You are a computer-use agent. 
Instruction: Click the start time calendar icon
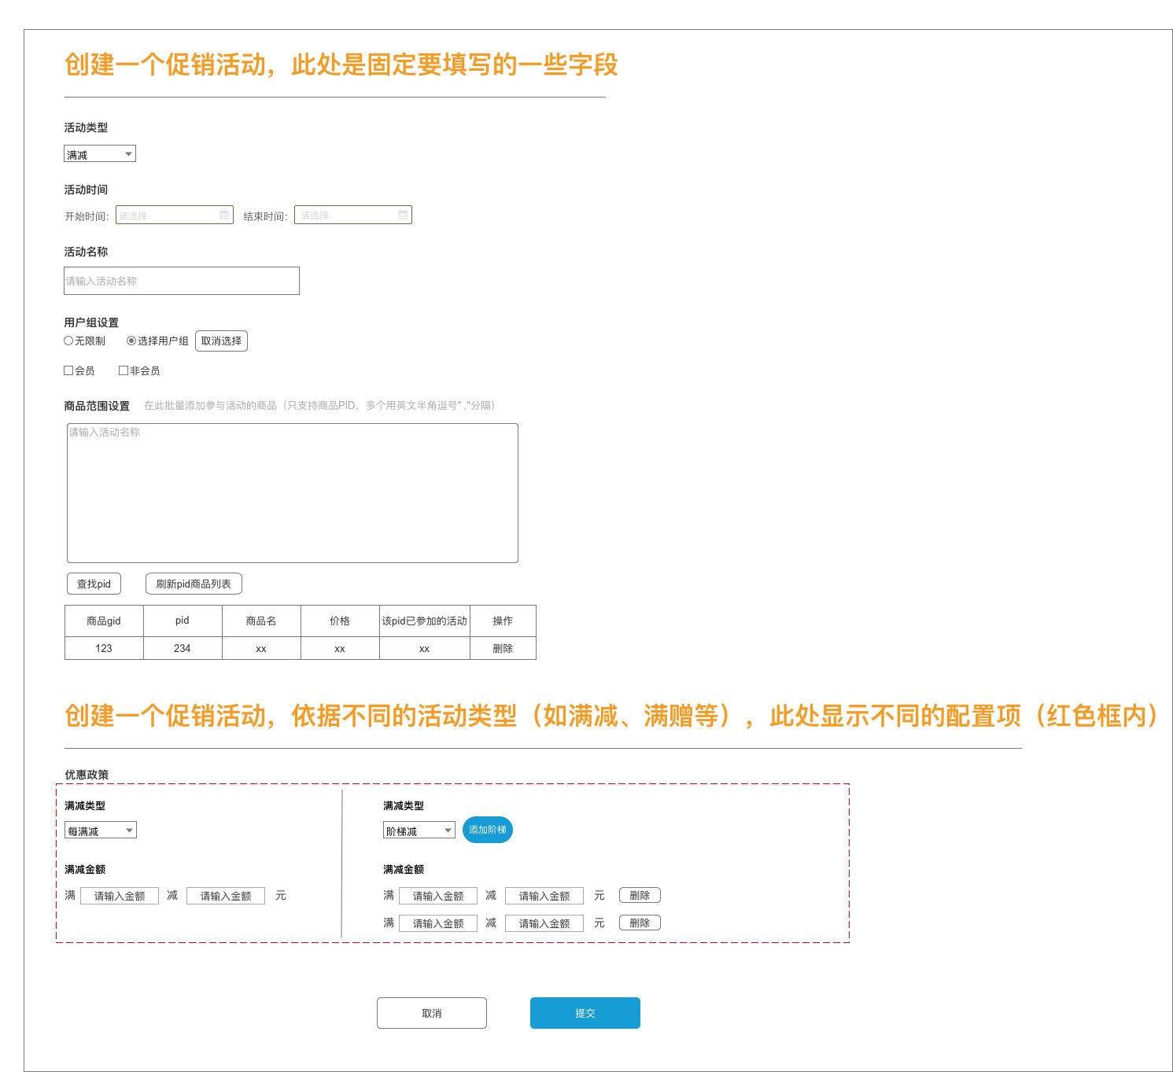[224, 215]
